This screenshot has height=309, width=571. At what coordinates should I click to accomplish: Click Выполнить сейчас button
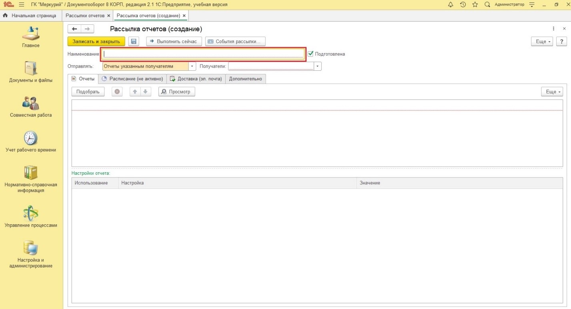click(x=174, y=42)
